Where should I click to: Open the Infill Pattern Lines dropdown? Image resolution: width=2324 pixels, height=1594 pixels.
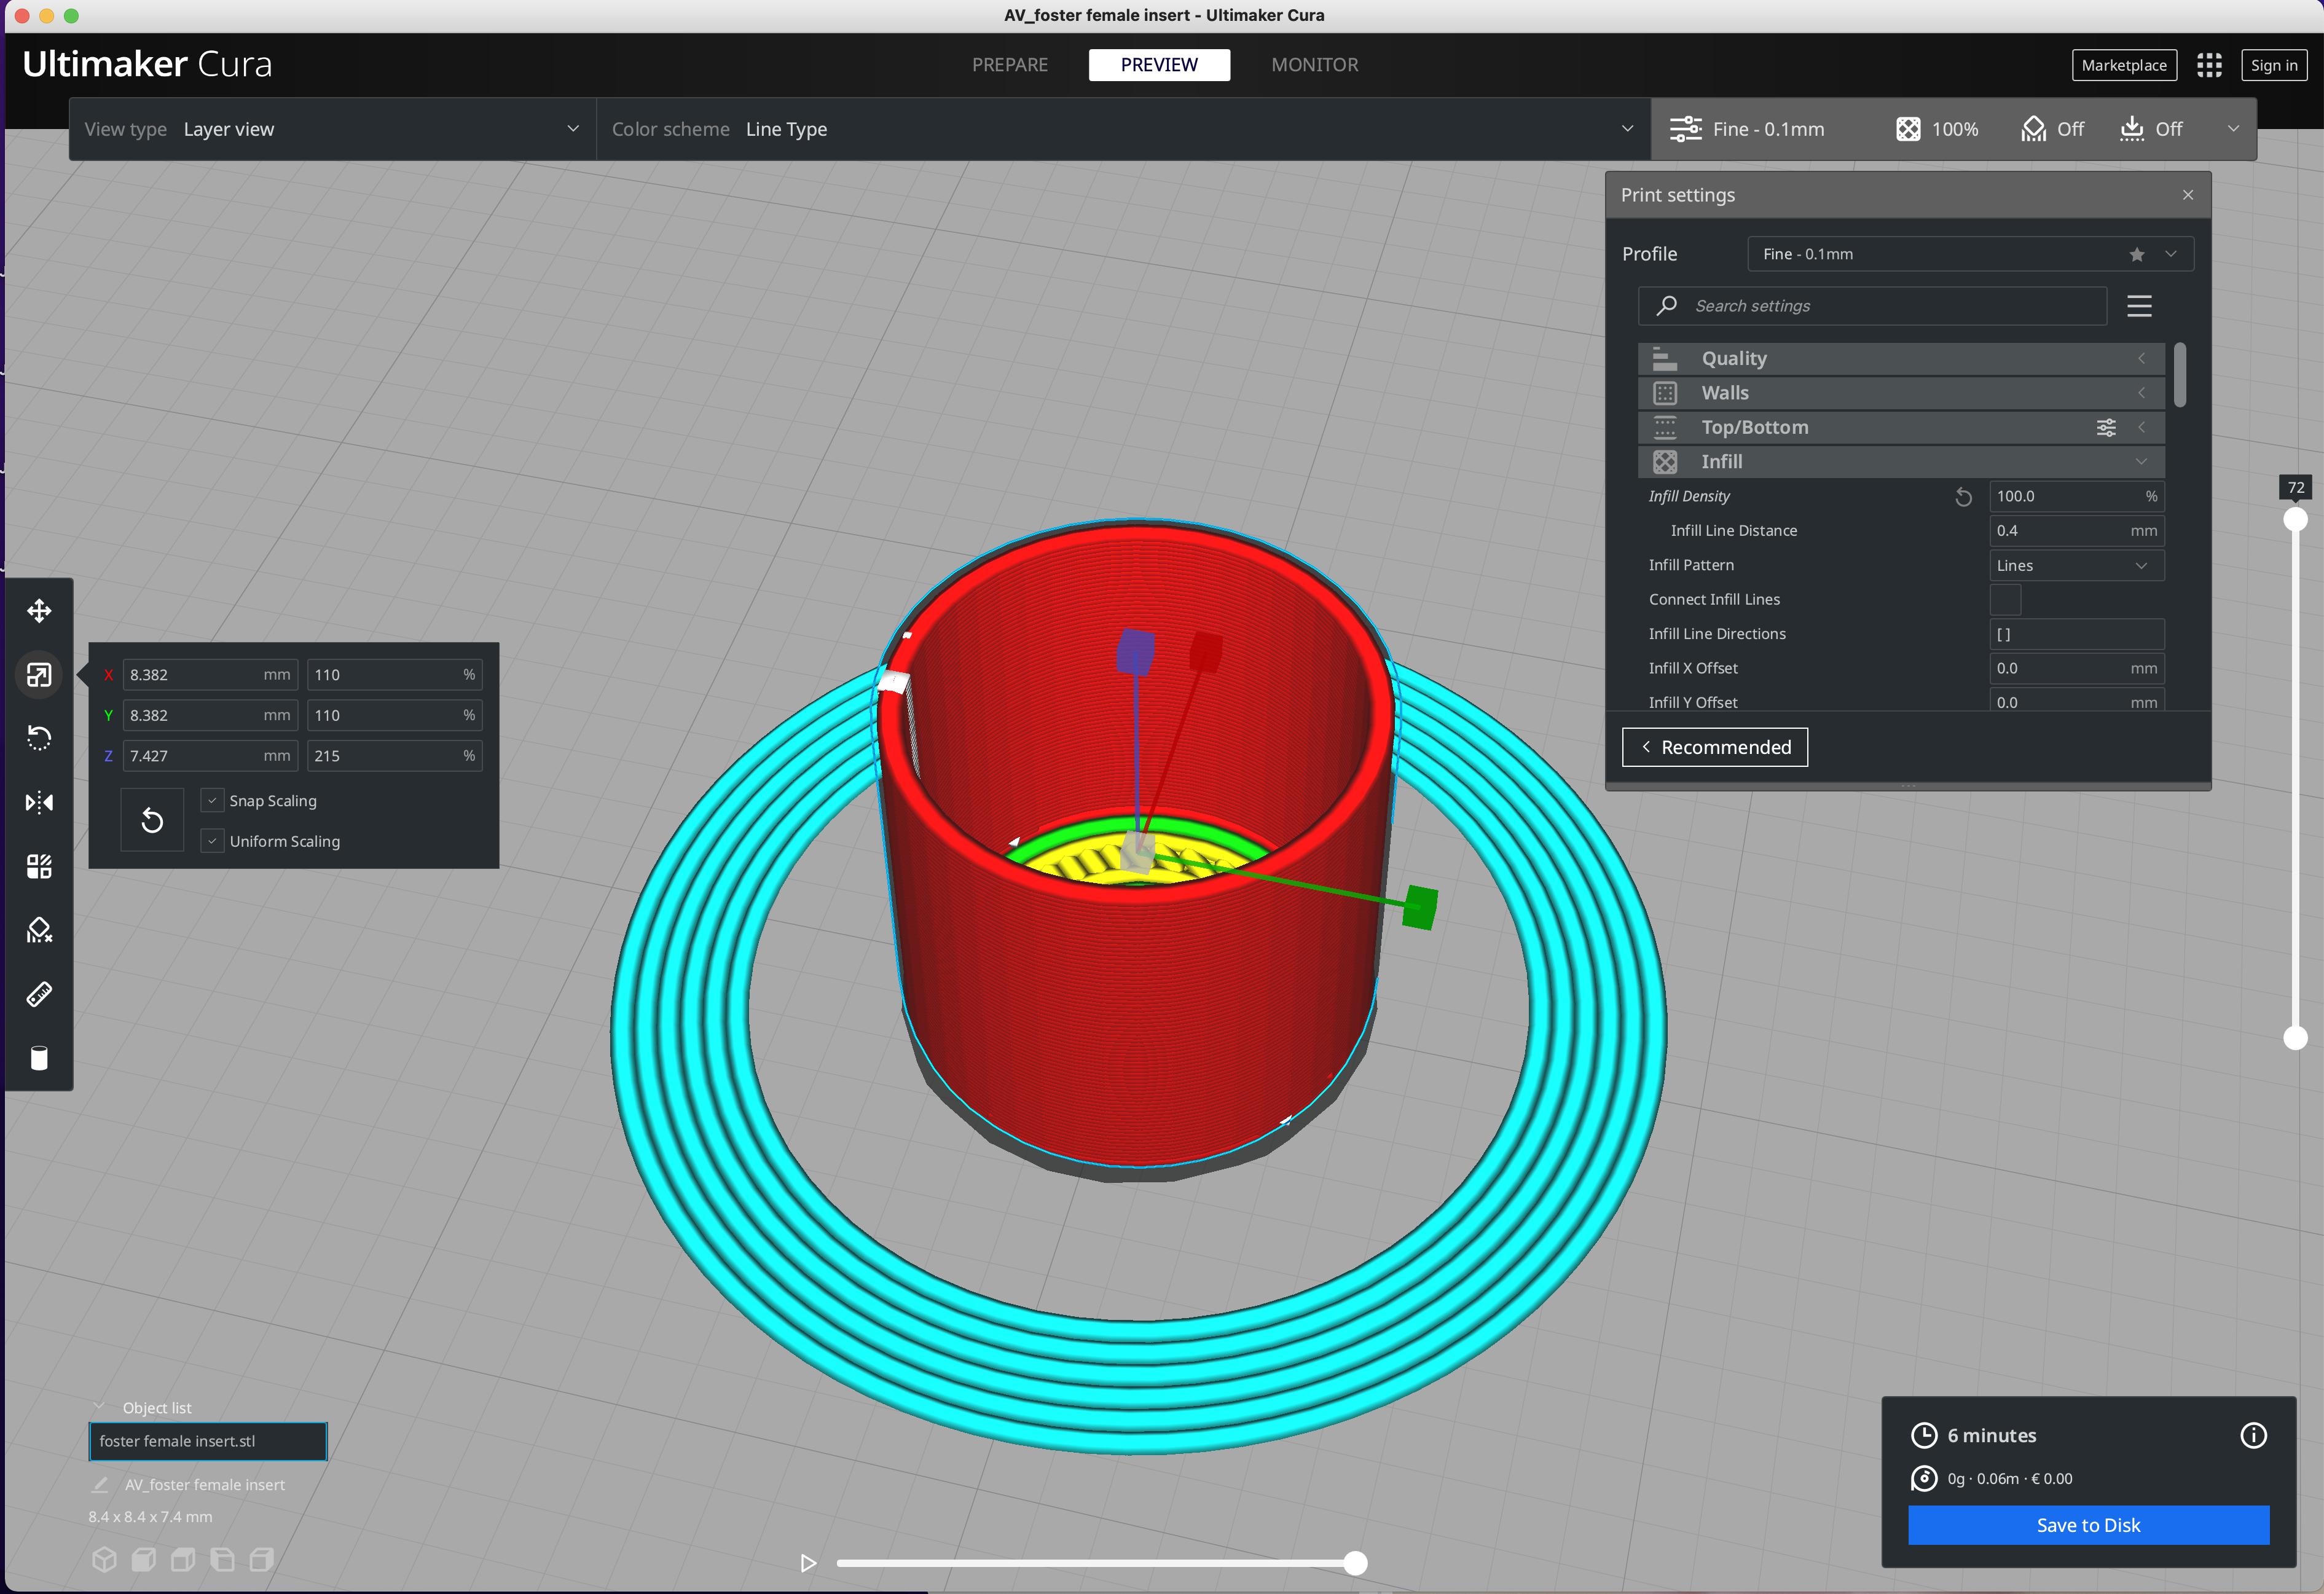click(x=2076, y=566)
